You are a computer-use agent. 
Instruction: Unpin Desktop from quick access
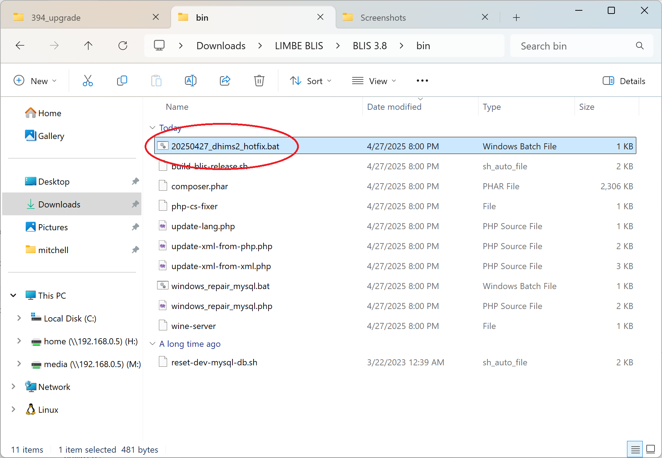coord(135,181)
